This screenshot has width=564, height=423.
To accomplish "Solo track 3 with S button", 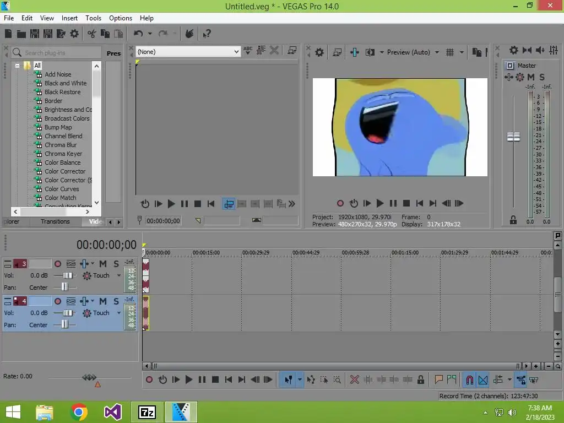I will tap(116, 264).
